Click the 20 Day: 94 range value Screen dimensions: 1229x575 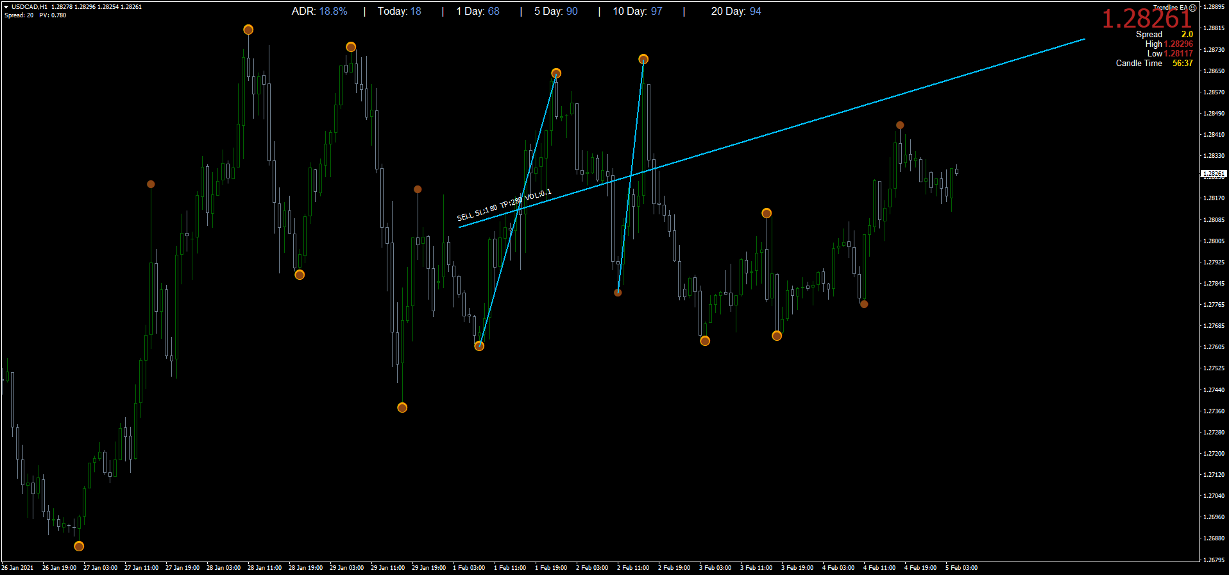736,11
